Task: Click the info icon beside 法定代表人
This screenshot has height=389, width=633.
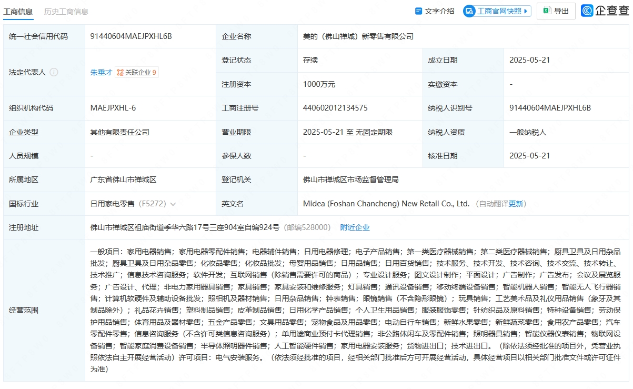Action: tap(54, 72)
